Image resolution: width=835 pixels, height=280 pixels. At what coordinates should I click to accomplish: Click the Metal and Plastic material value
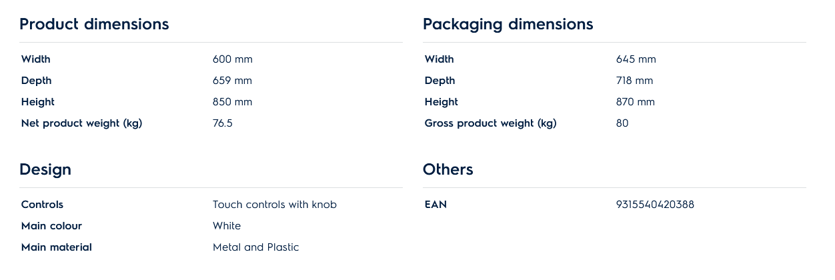coord(255,247)
